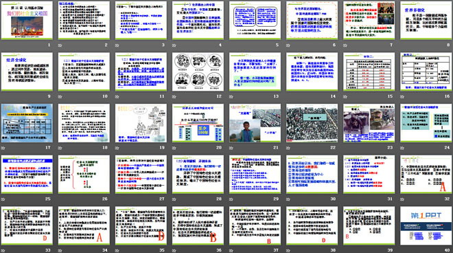Click the animation star under slide 27

point(117,199)
